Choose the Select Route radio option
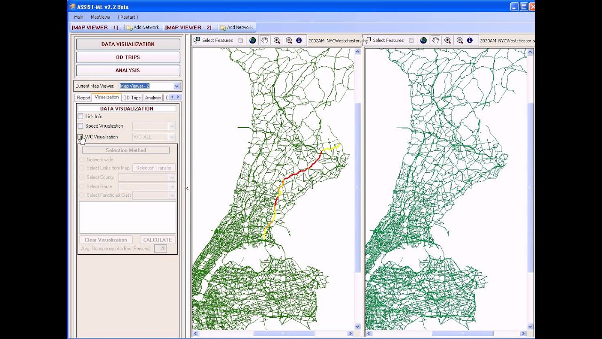Image resolution: width=602 pixels, height=339 pixels. (82, 186)
